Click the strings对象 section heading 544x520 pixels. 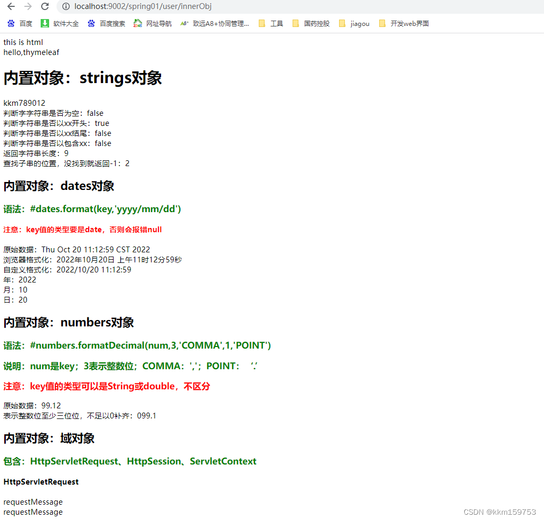tap(82, 78)
